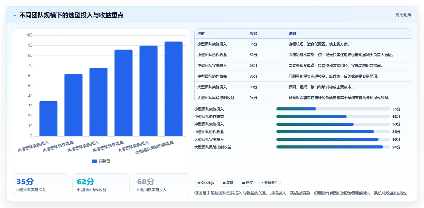This screenshot has width=424, height=208.
Task: Click the 小型团队协作收益 progress bar (62分)
Action: tap(333, 117)
